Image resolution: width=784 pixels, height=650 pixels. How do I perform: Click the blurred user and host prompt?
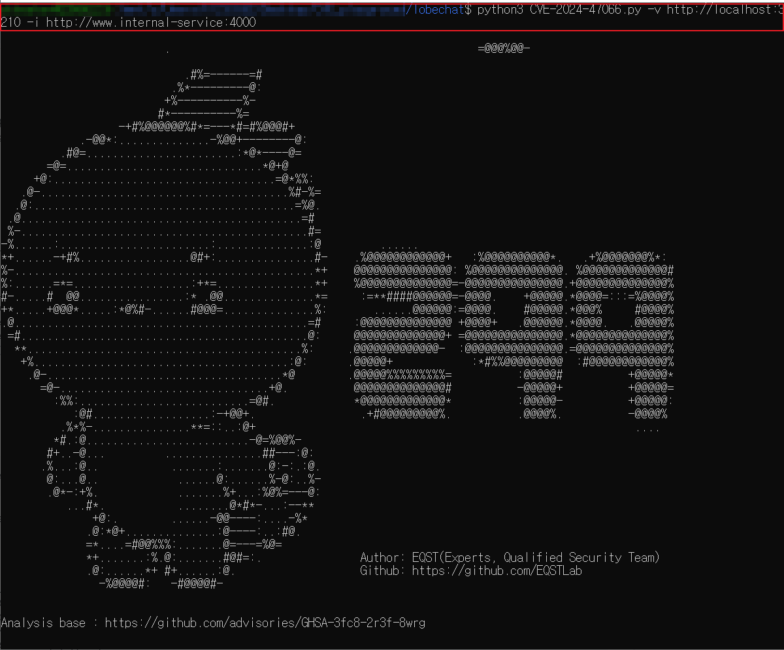coord(203,10)
